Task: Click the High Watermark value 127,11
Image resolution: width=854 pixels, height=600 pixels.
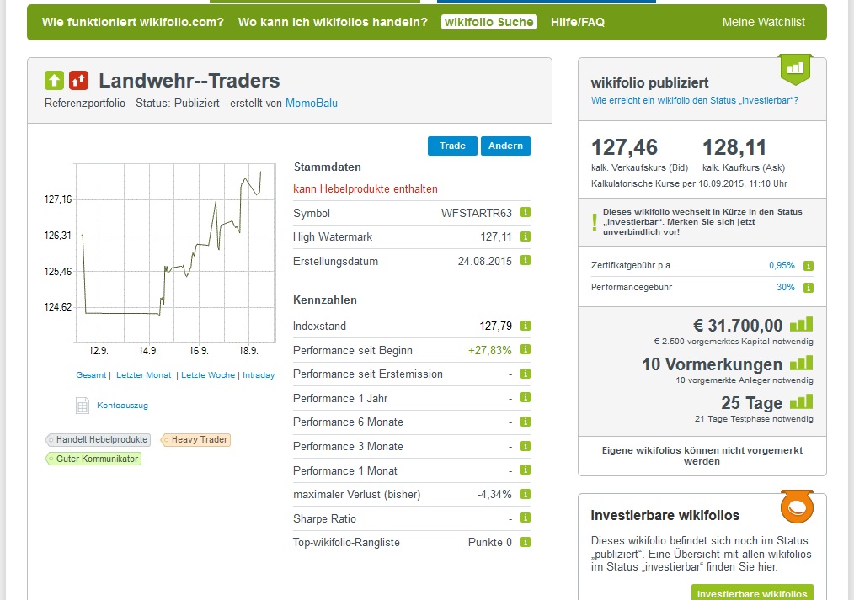Action: 496,237
